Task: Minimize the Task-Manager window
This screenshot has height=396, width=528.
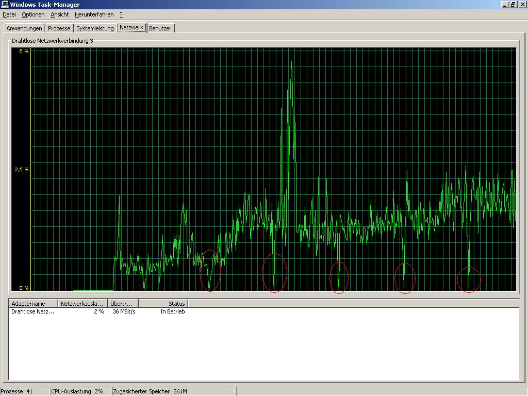Action: tap(505, 5)
